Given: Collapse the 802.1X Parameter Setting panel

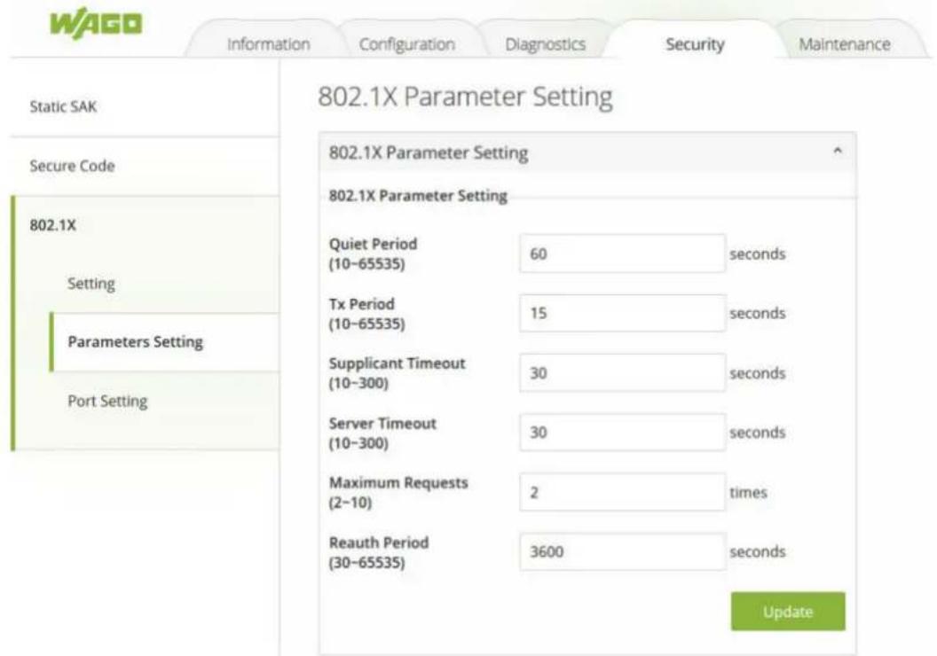Looking at the screenshot, I should pyautogui.click(x=838, y=152).
